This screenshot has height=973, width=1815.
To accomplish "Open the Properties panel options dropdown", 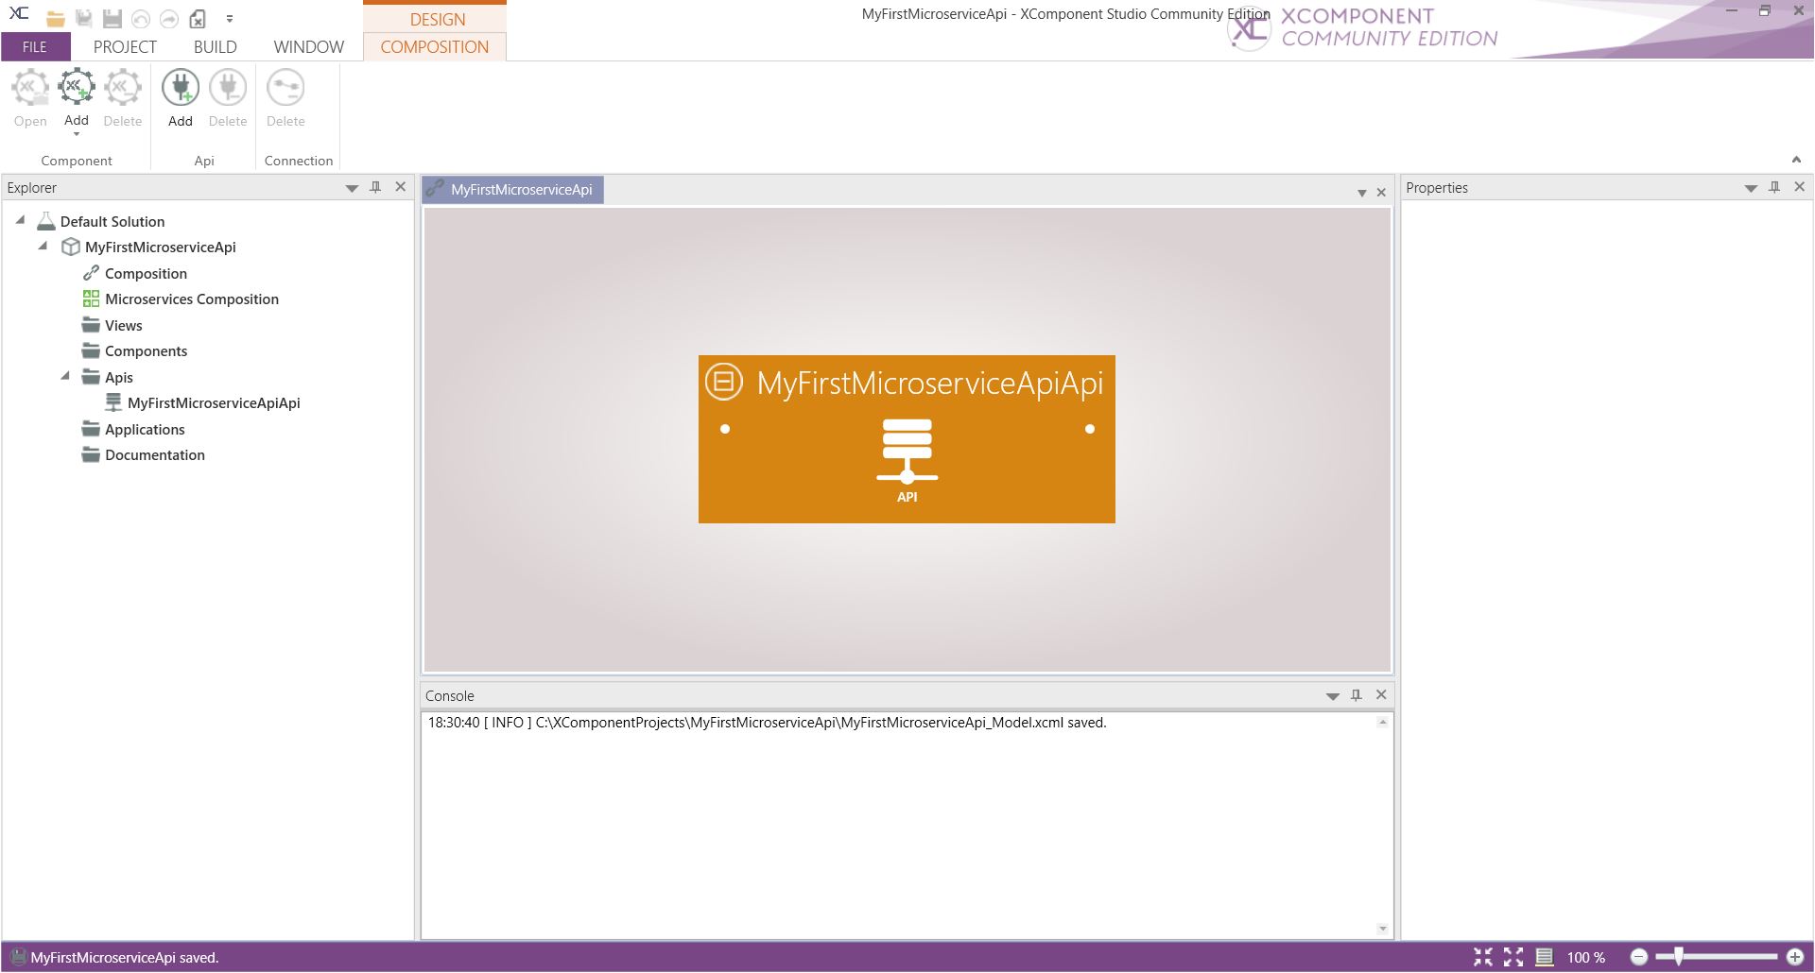I will [x=1751, y=188].
